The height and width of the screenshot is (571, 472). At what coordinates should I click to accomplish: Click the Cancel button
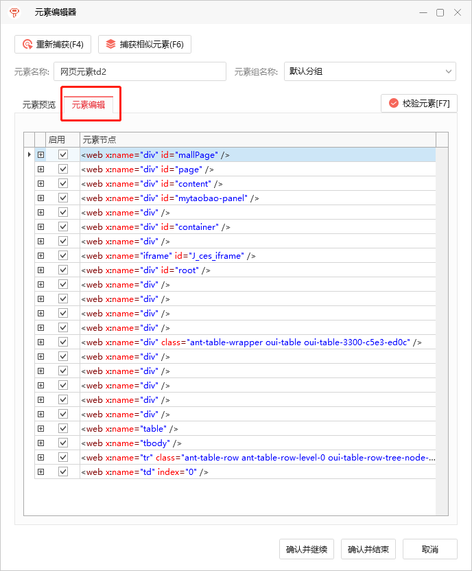[429, 549]
